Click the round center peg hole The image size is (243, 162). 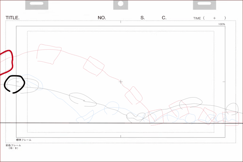pos(121,4)
